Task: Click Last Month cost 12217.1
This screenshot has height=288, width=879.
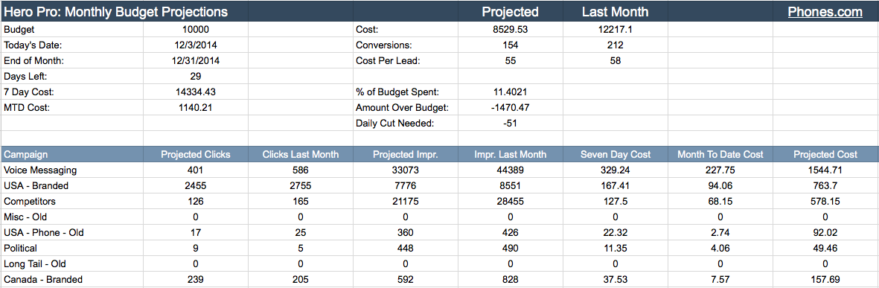Action: 615,30
